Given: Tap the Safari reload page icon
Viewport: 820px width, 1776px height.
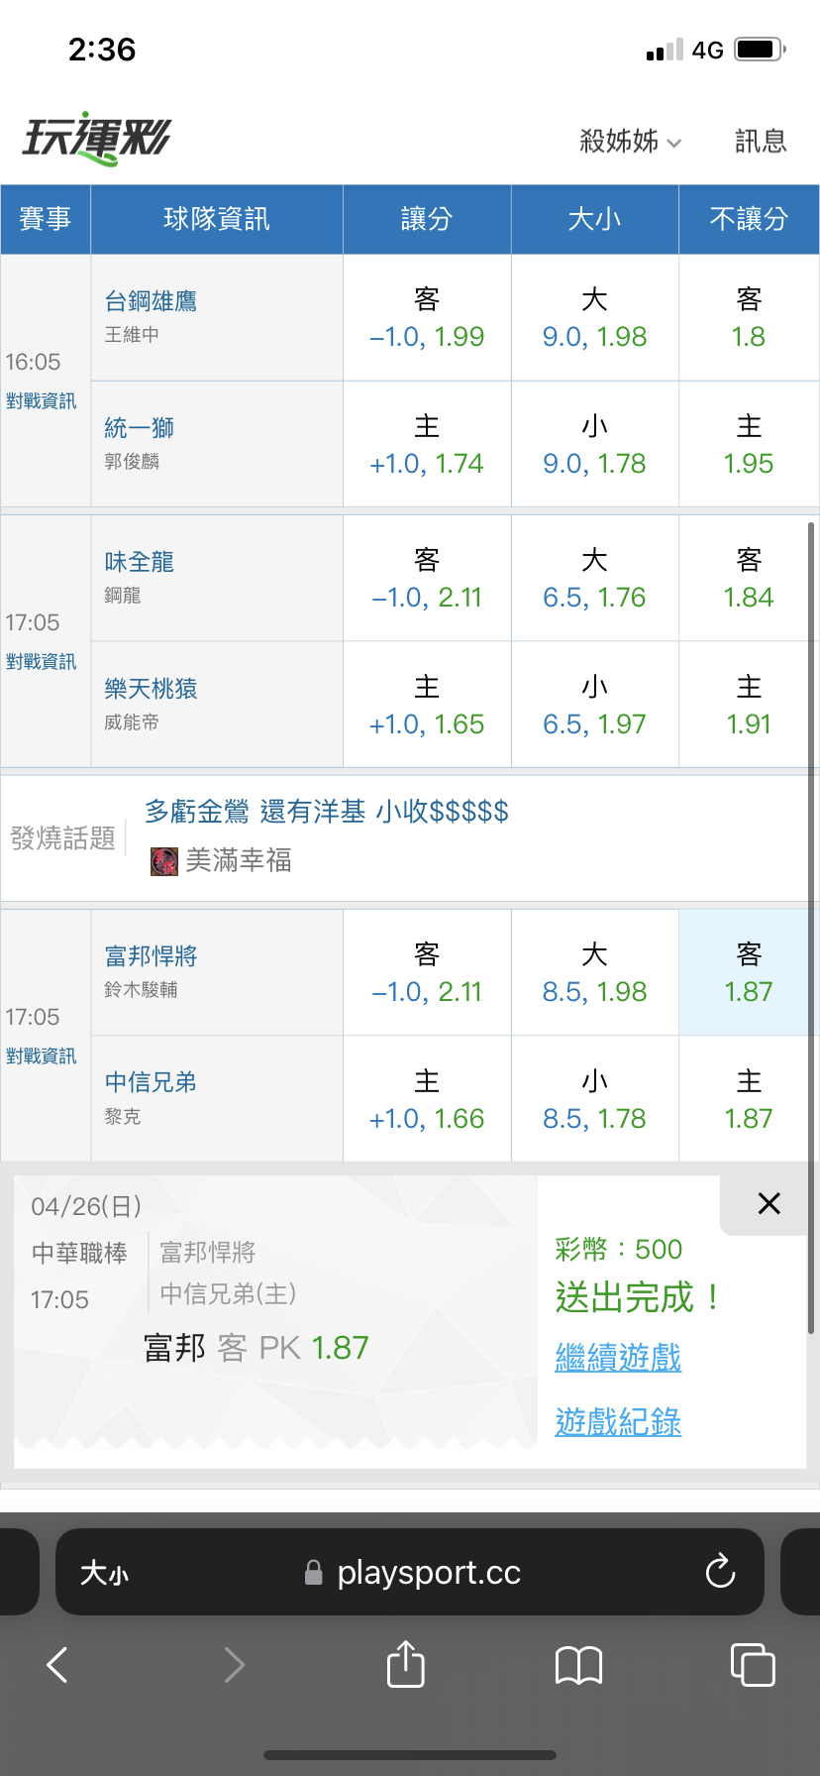Looking at the screenshot, I should coord(720,1571).
